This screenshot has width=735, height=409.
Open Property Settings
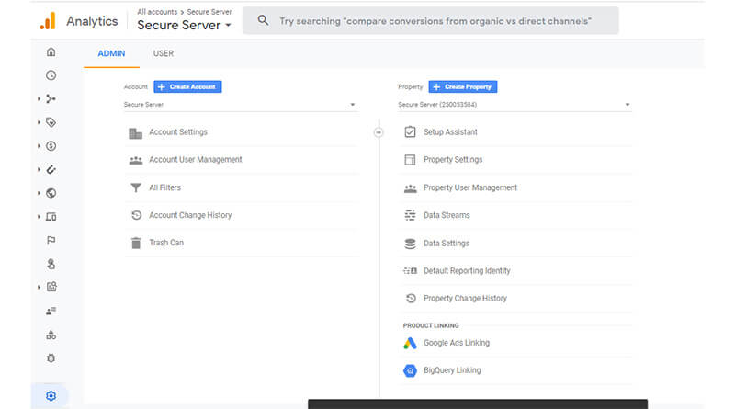[x=453, y=160]
